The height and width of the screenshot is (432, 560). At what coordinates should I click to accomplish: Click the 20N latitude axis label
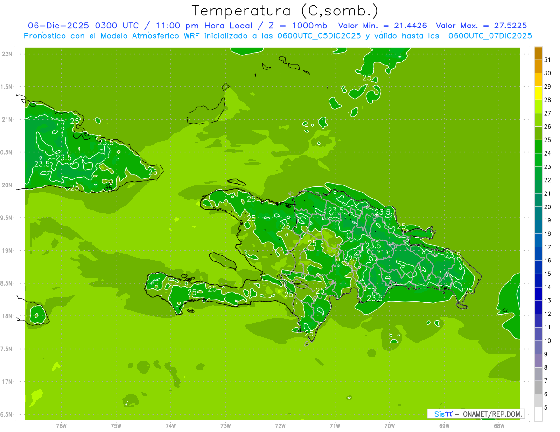click(x=7, y=185)
